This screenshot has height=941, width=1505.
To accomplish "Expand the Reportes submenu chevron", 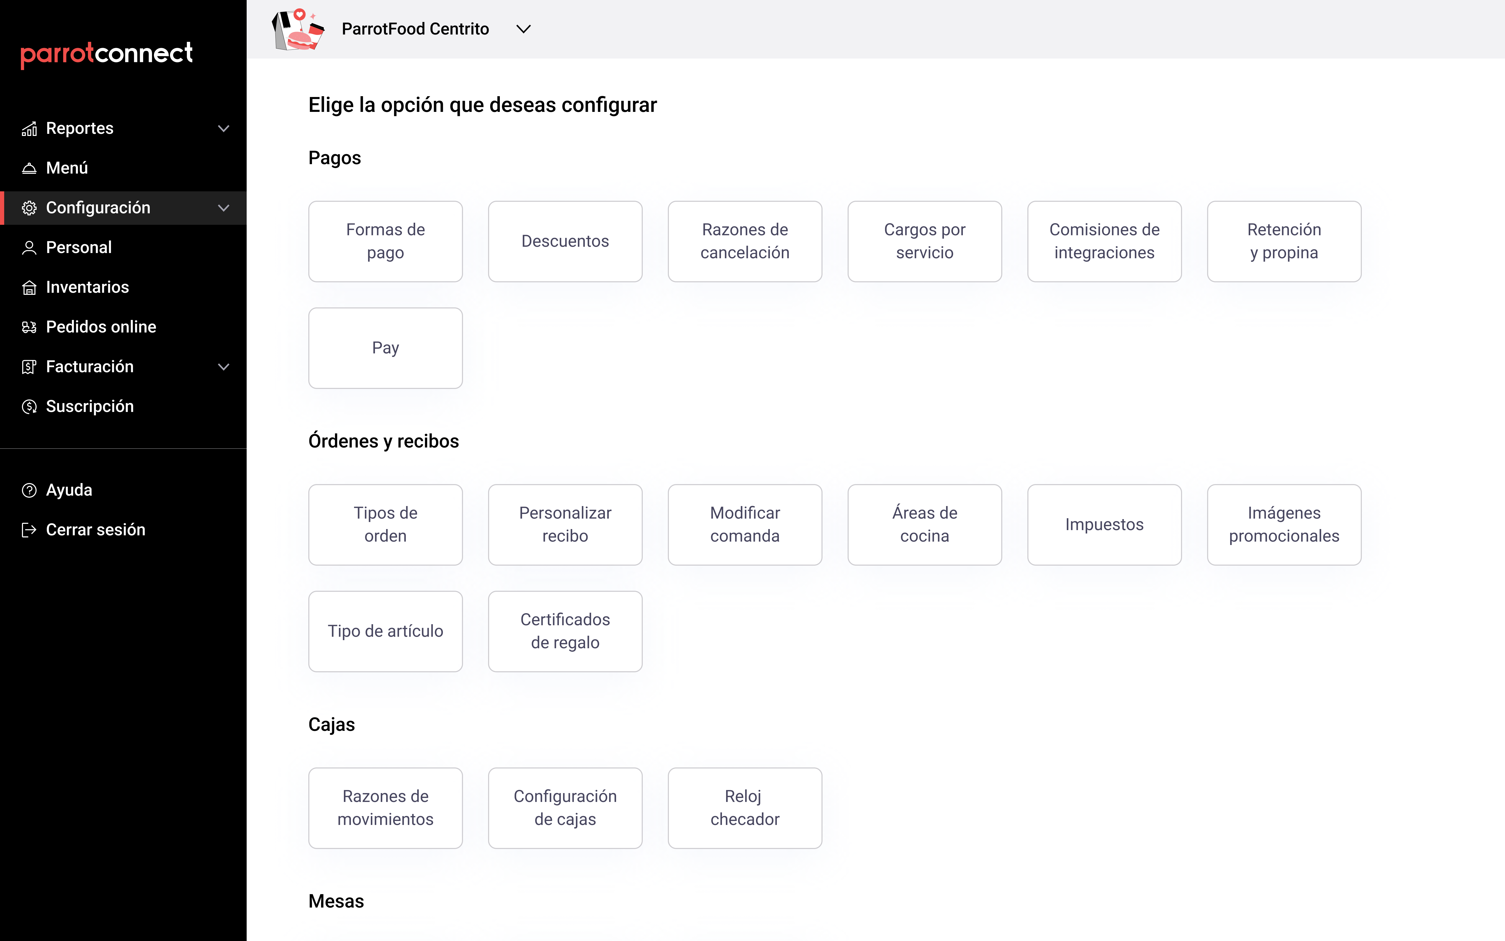I will pyautogui.click(x=224, y=129).
